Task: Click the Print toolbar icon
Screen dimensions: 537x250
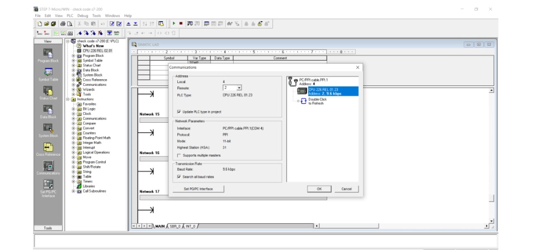Action: pyautogui.click(x=63, y=23)
